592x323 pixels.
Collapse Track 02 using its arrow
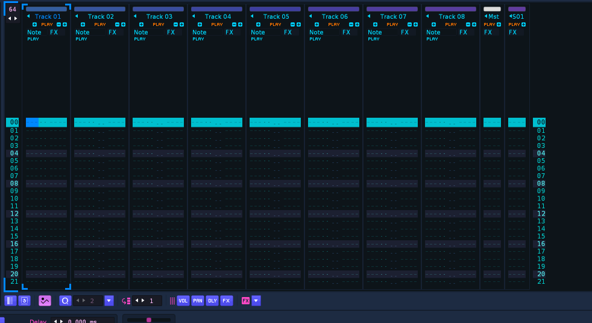[76, 16]
